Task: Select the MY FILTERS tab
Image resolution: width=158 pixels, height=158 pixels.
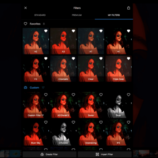Action: point(114,15)
